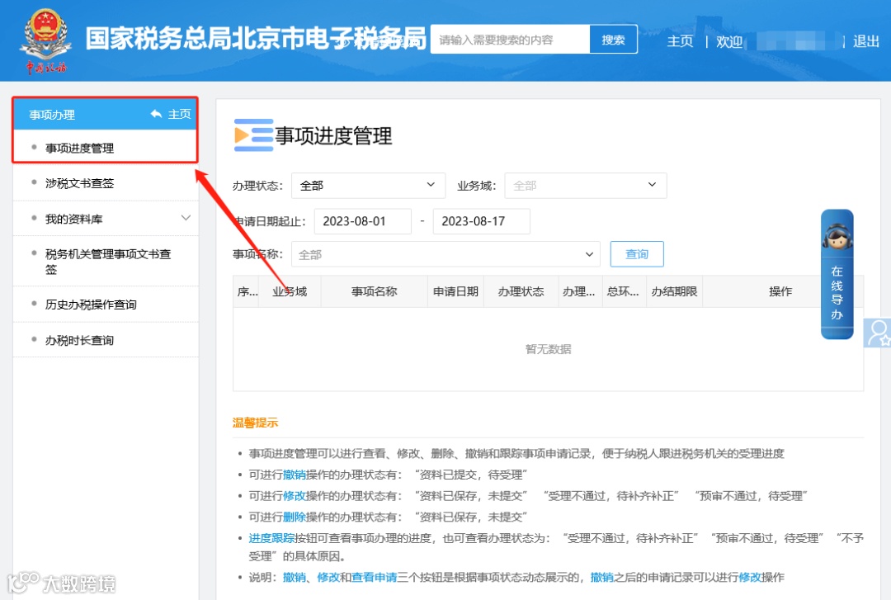Click the tax bureau emblem logo
This screenshot has width=891, height=600.
[x=45, y=41]
